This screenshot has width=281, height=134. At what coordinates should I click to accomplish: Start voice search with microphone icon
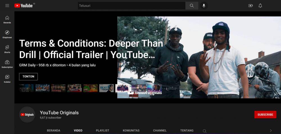[x=204, y=6]
